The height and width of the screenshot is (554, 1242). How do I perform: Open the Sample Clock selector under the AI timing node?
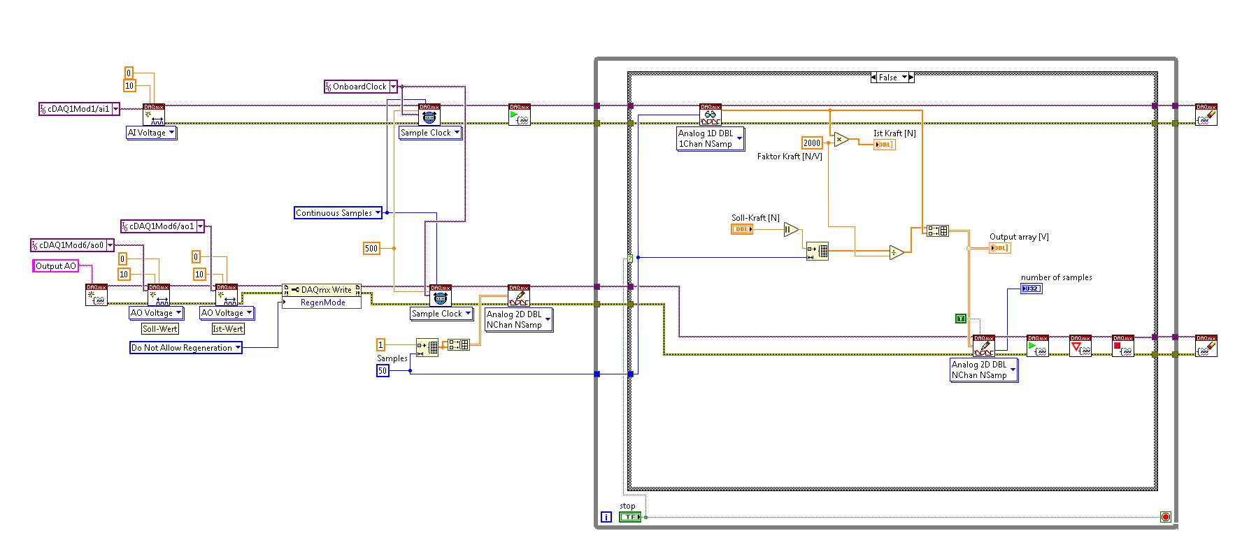pos(457,133)
